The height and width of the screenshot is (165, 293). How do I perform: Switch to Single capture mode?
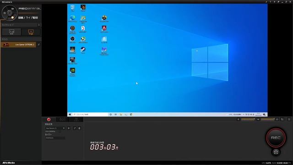point(31,32)
